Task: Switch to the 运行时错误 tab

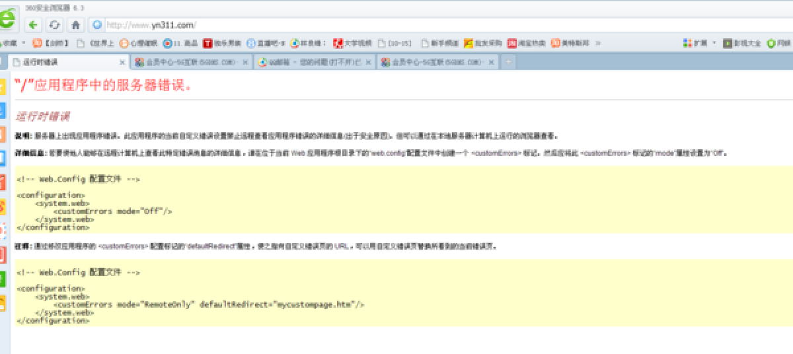Action: click(69, 62)
